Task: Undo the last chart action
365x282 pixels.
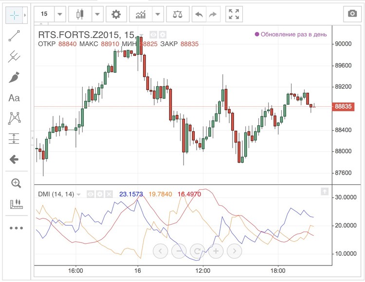Action: coord(199,14)
